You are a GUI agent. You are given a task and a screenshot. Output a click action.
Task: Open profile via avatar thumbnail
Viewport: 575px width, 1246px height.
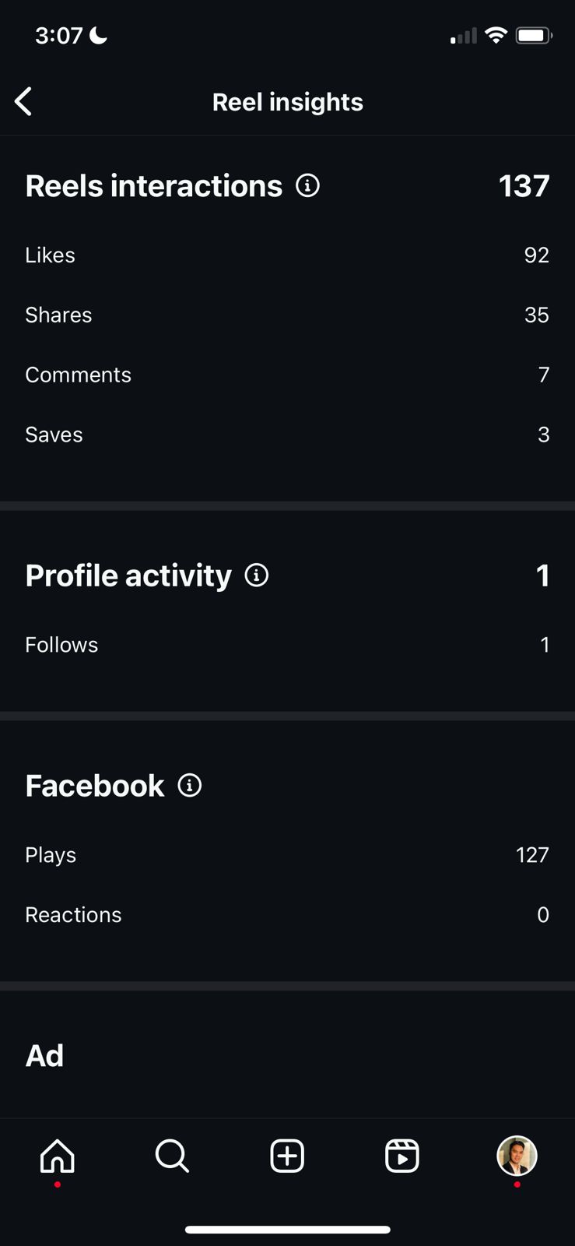click(x=517, y=1156)
